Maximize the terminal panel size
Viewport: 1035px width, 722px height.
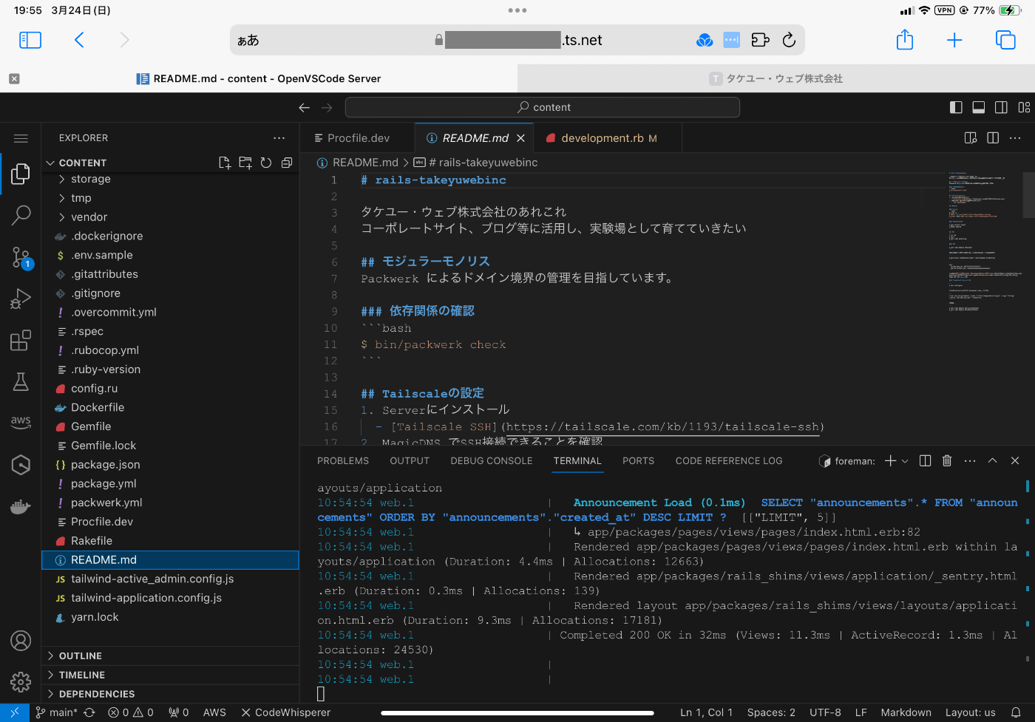(x=993, y=460)
